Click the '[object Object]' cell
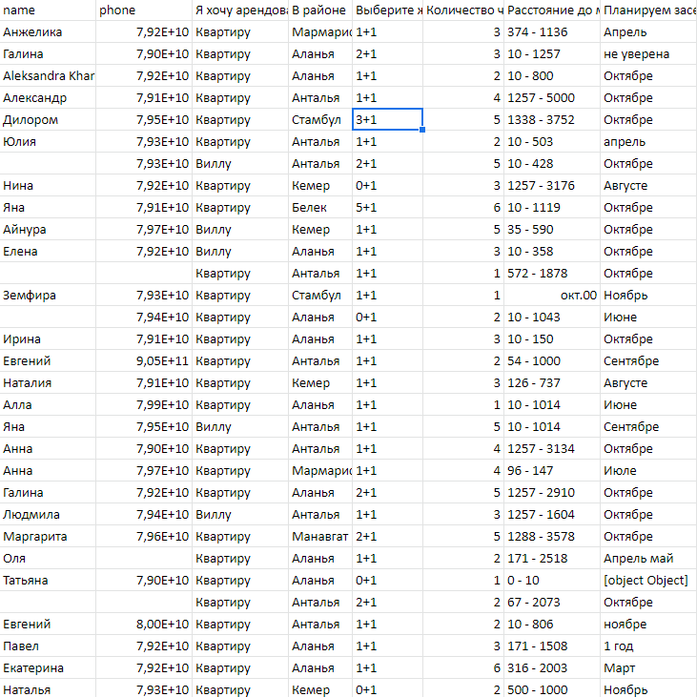This screenshot has width=697, height=697. 647,581
